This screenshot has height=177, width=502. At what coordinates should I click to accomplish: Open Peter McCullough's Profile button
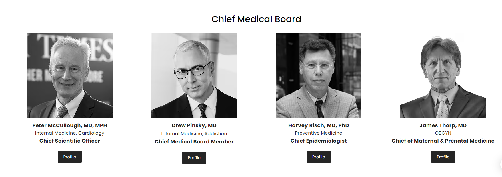coord(69,157)
